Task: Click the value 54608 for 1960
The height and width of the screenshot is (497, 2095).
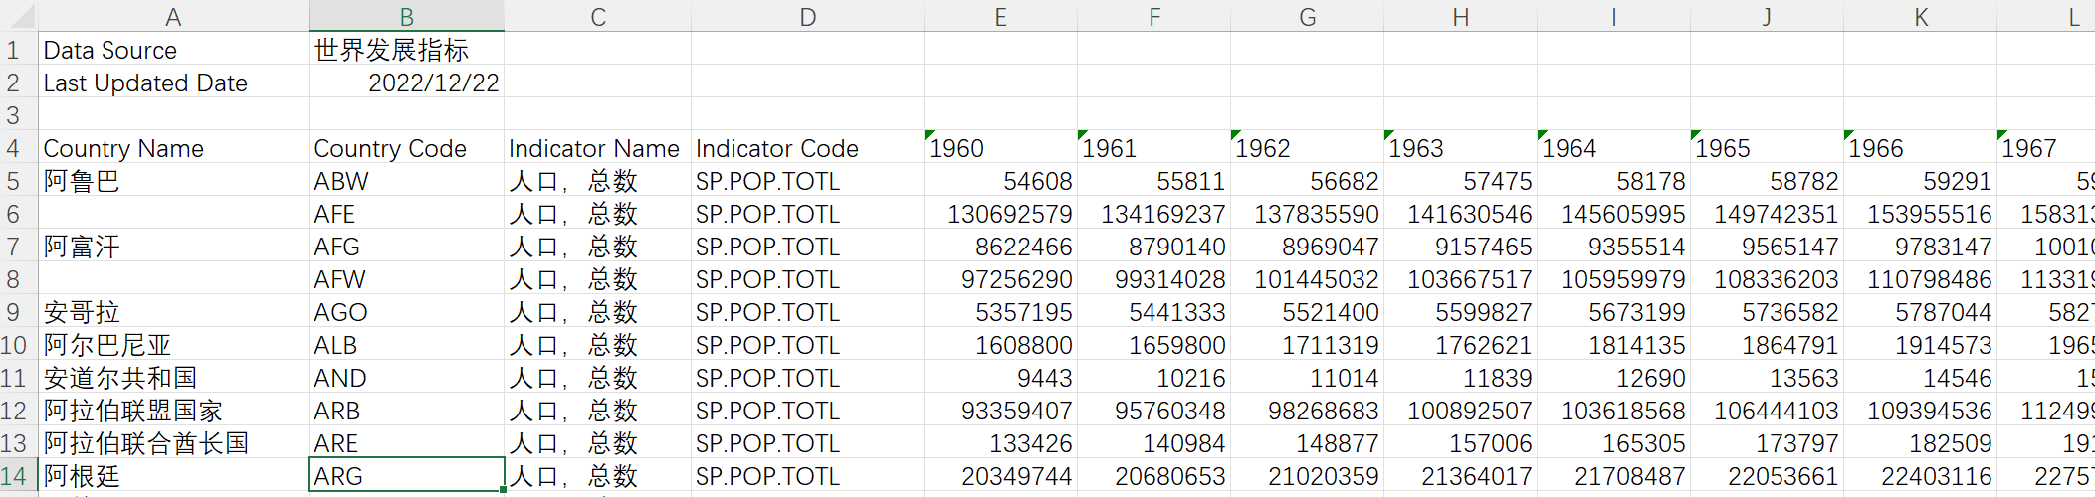Action: pyautogui.click(x=1000, y=181)
